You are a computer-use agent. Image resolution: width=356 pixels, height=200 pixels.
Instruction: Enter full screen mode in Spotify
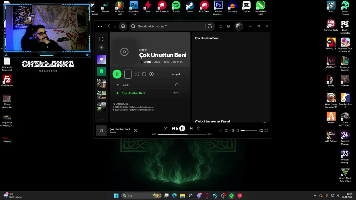tap(267, 131)
